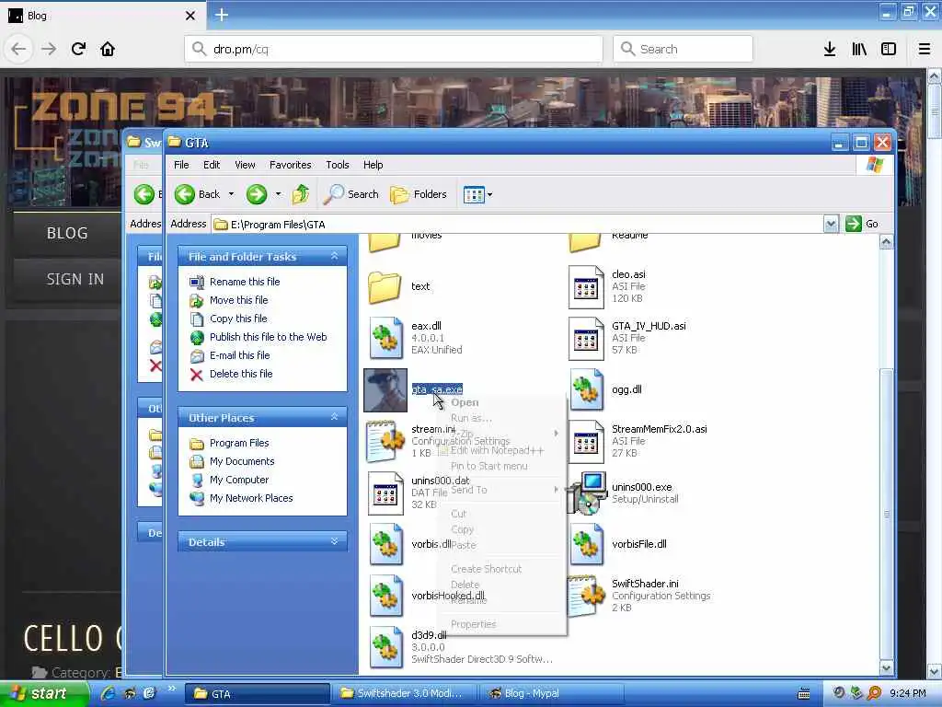942x707 pixels.
Task: Open My Computer in Other Places
Action: tap(239, 480)
